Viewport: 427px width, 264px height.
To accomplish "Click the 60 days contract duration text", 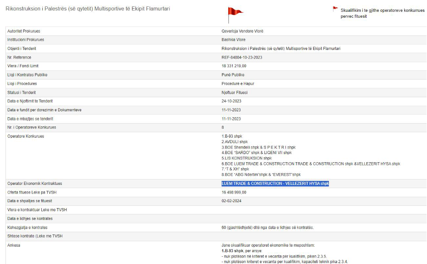I will [267, 227].
